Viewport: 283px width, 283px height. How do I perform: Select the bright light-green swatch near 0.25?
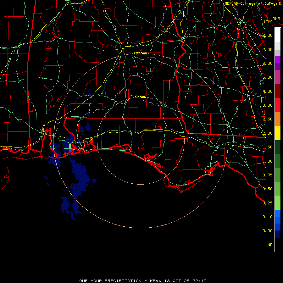278,203
